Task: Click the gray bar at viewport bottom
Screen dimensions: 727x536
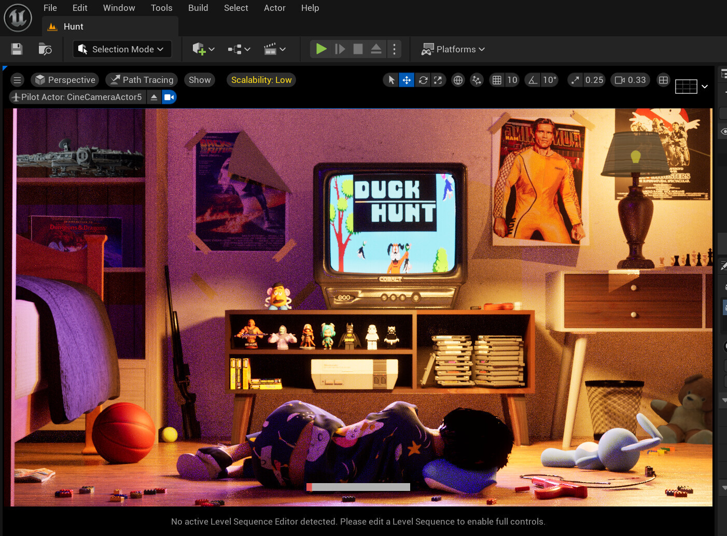Action: point(358,487)
